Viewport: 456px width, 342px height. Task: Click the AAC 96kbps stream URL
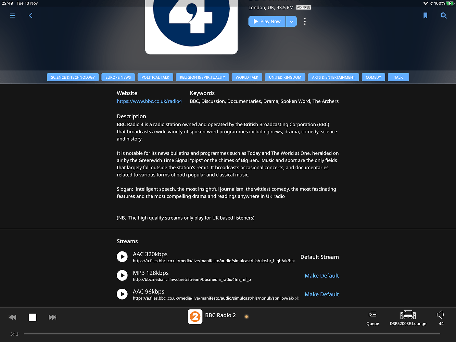pyautogui.click(x=216, y=298)
